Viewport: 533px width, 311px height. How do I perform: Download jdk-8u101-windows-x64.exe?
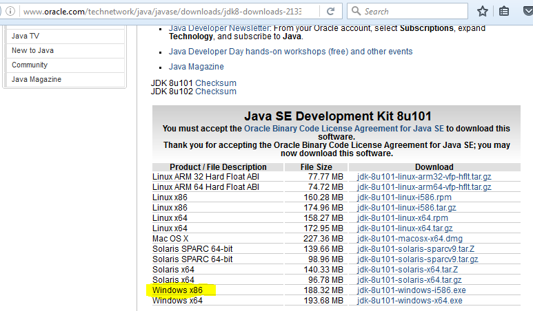[410, 301]
